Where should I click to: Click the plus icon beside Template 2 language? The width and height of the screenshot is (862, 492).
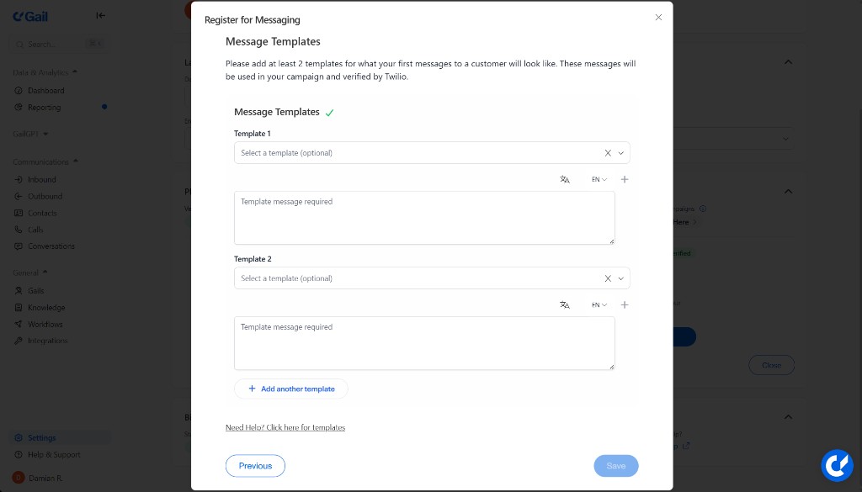point(624,304)
